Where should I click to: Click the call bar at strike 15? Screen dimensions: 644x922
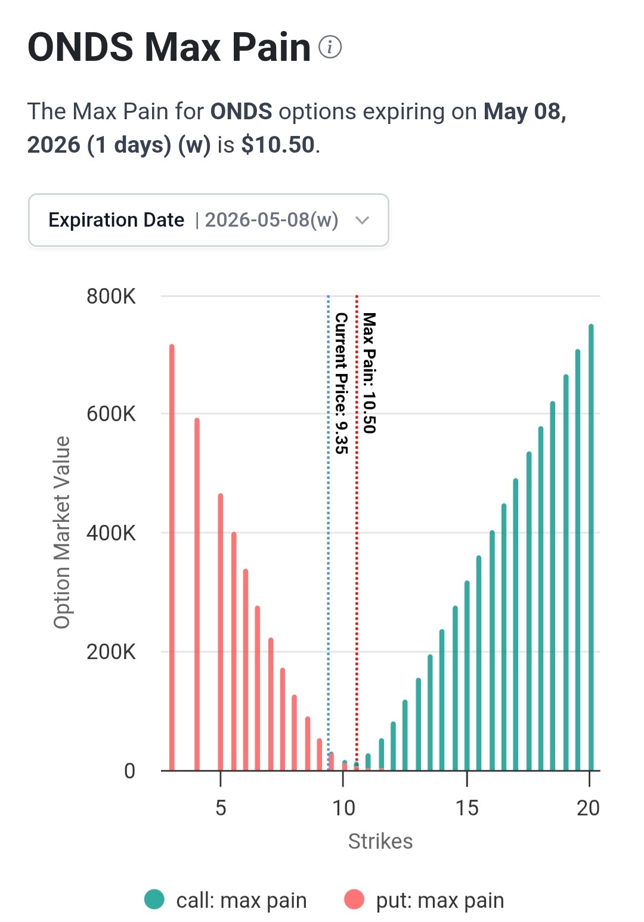467,675
